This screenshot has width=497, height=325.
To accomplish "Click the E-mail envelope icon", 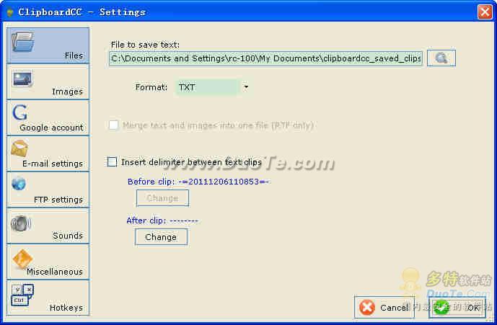I will point(19,148).
